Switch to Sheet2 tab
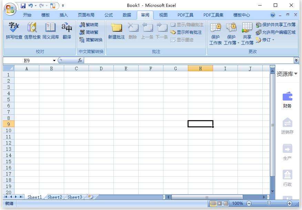 coord(55,197)
